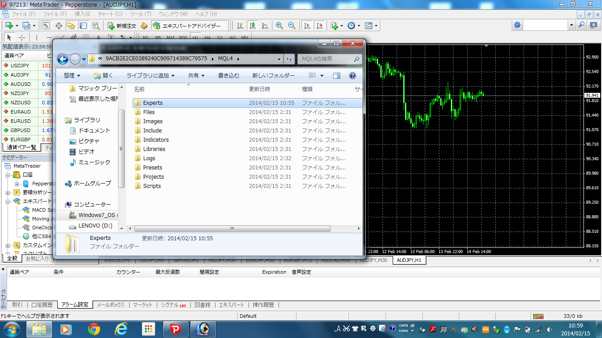Select the H4 timeframe button

[208, 37]
